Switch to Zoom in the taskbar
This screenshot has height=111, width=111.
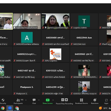tap(10, 108)
